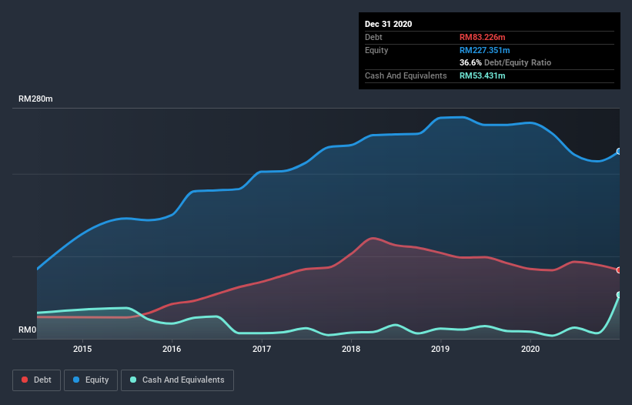Image resolution: width=632 pixels, height=405 pixels.
Task: Click the Dec 31 2020 tooltip header
Action: coord(388,24)
